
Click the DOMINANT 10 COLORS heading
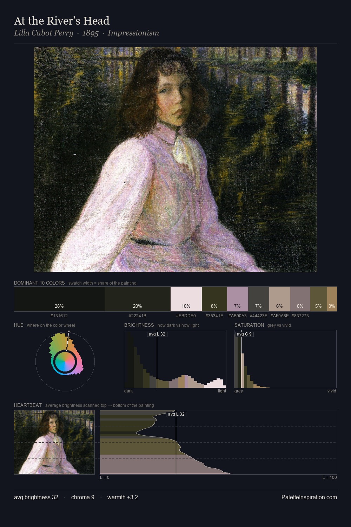[x=39, y=283]
